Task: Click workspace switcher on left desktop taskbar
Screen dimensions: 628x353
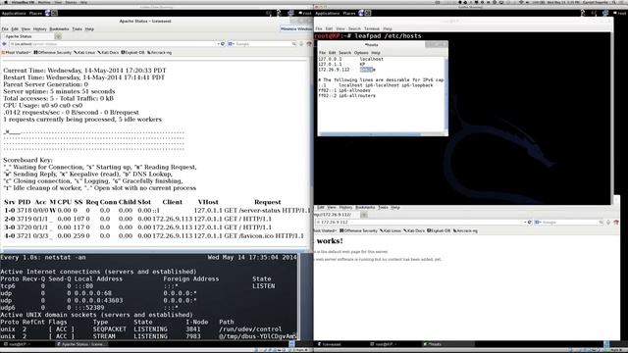Action: click(292, 344)
